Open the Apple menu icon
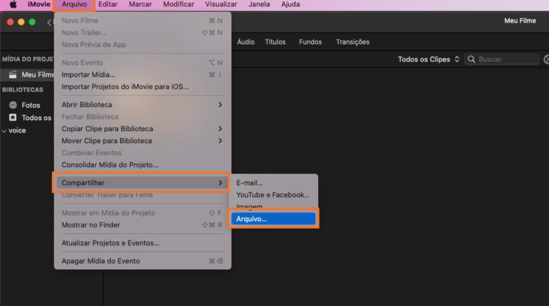The height and width of the screenshot is (306, 549). pos(13,4)
